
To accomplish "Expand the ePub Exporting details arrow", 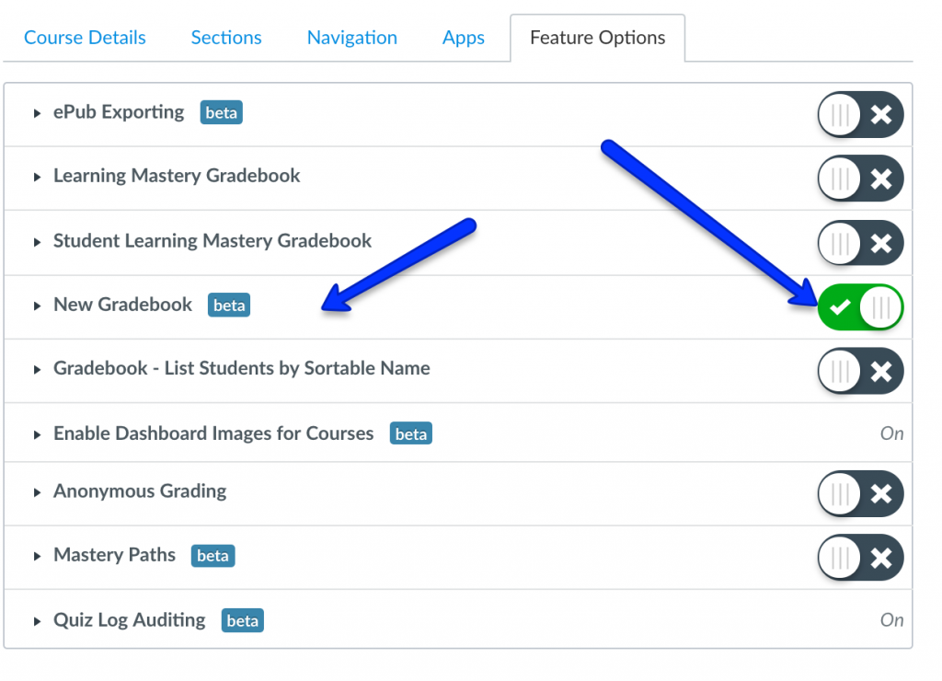I will coord(38,114).
